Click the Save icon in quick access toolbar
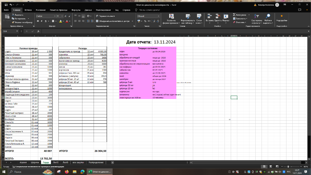 (6, 5)
